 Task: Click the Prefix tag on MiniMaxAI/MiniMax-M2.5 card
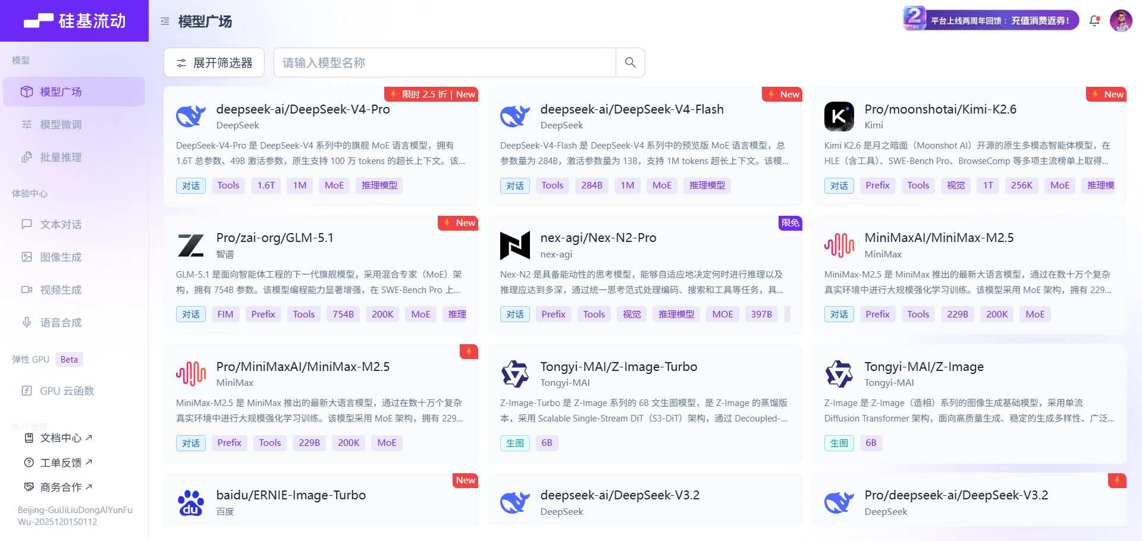(877, 314)
